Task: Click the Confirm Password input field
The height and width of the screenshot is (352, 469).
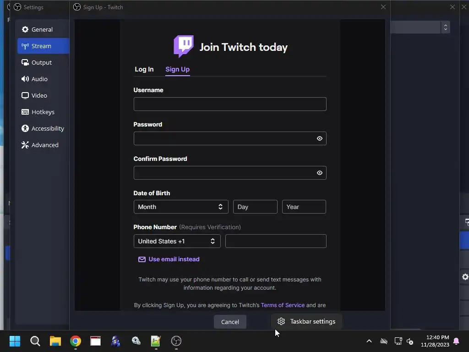Action: [x=230, y=173]
